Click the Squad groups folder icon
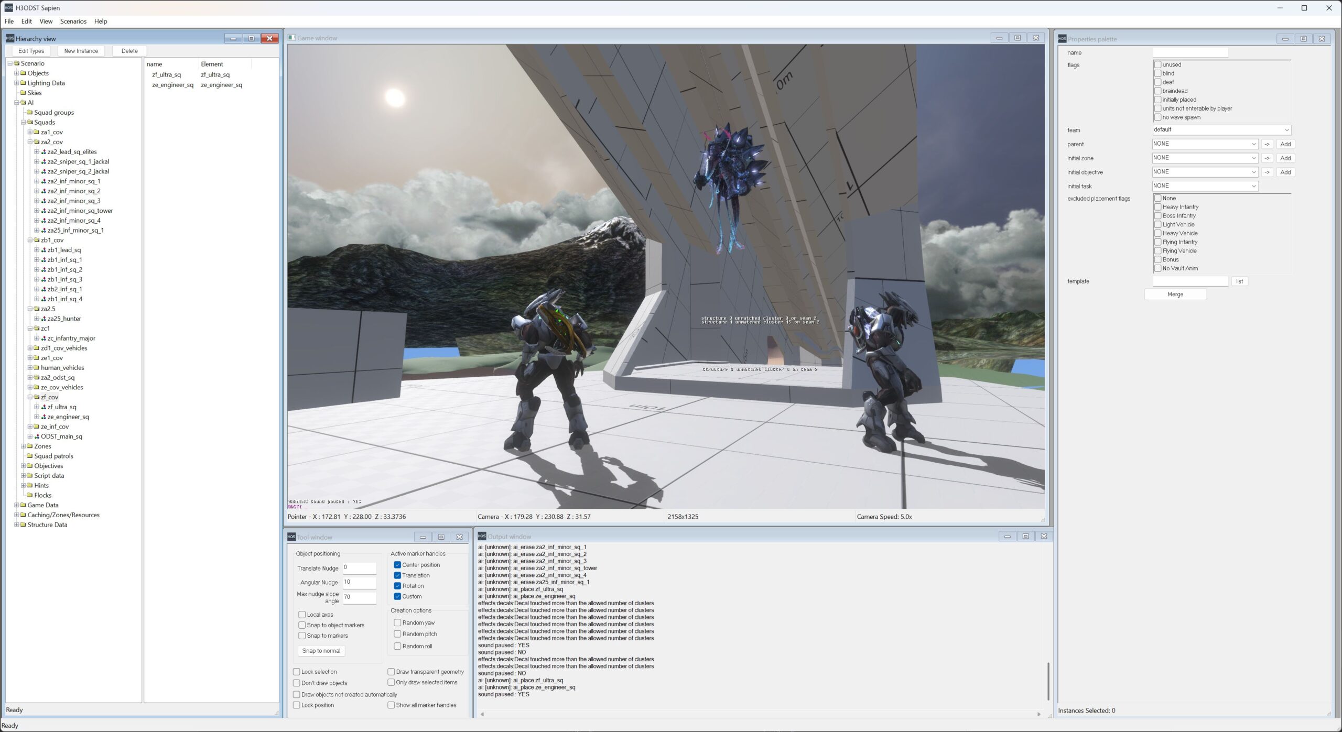The image size is (1342, 732). (x=30, y=113)
